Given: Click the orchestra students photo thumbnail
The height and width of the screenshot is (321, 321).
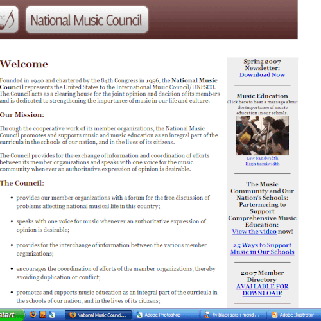Looking at the screenshot, I should [263, 135].
